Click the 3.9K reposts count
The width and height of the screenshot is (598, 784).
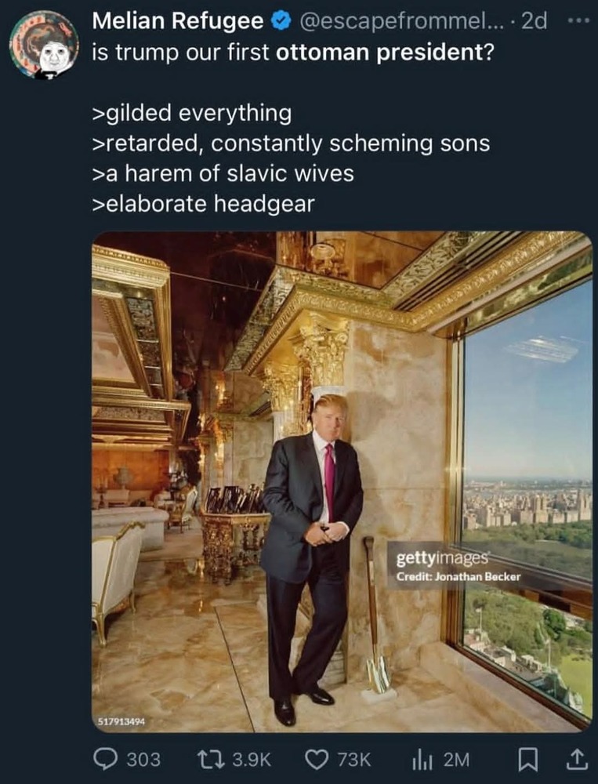tap(252, 759)
